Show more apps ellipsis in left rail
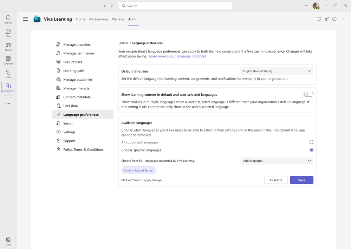 (x=8, y=103)
